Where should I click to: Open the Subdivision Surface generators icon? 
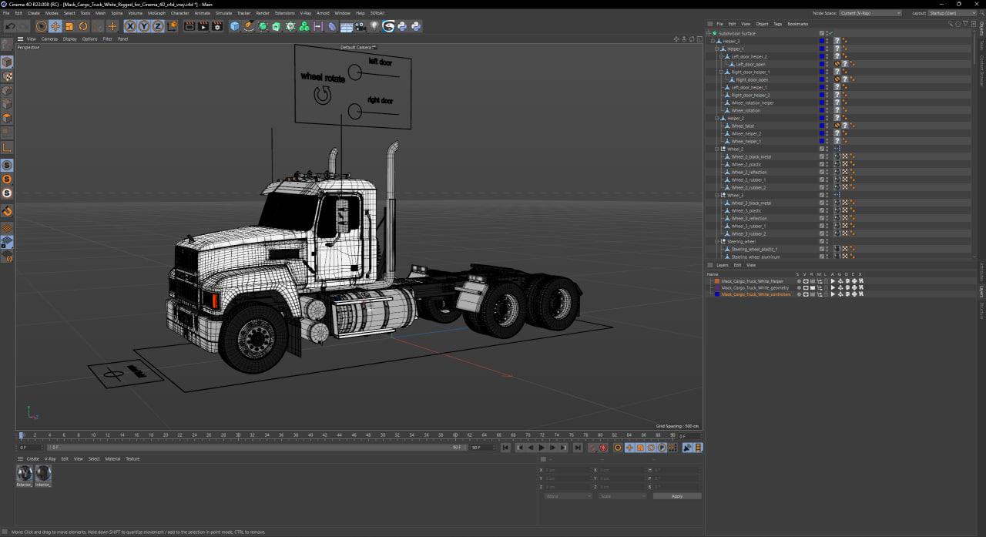click(263, 26)
